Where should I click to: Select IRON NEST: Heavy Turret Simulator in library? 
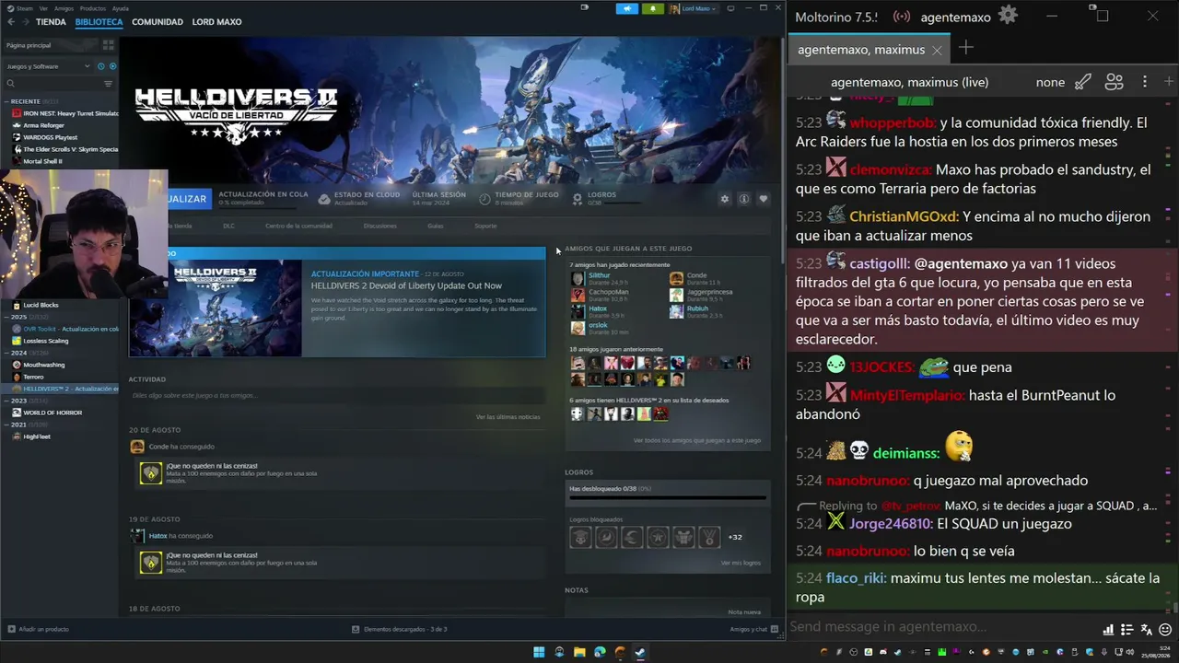pyautogui.click(x=64, y=113)
